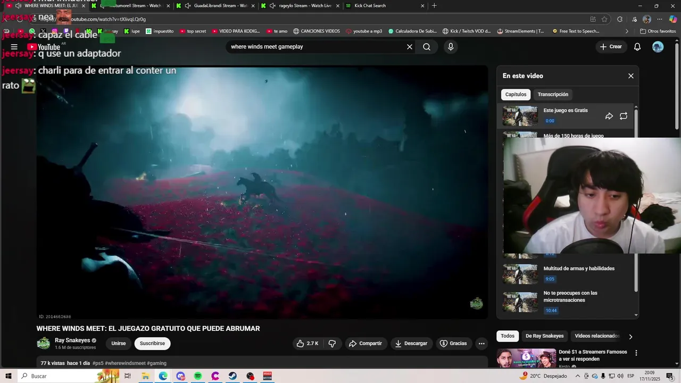Select the Capítulos tab
681x383 pixels.
pyautogui.click(x=516, y=95)
